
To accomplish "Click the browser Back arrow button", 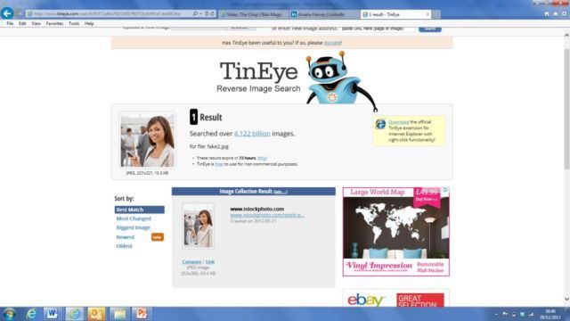I will pyautogui.click(x=7, y=13).
